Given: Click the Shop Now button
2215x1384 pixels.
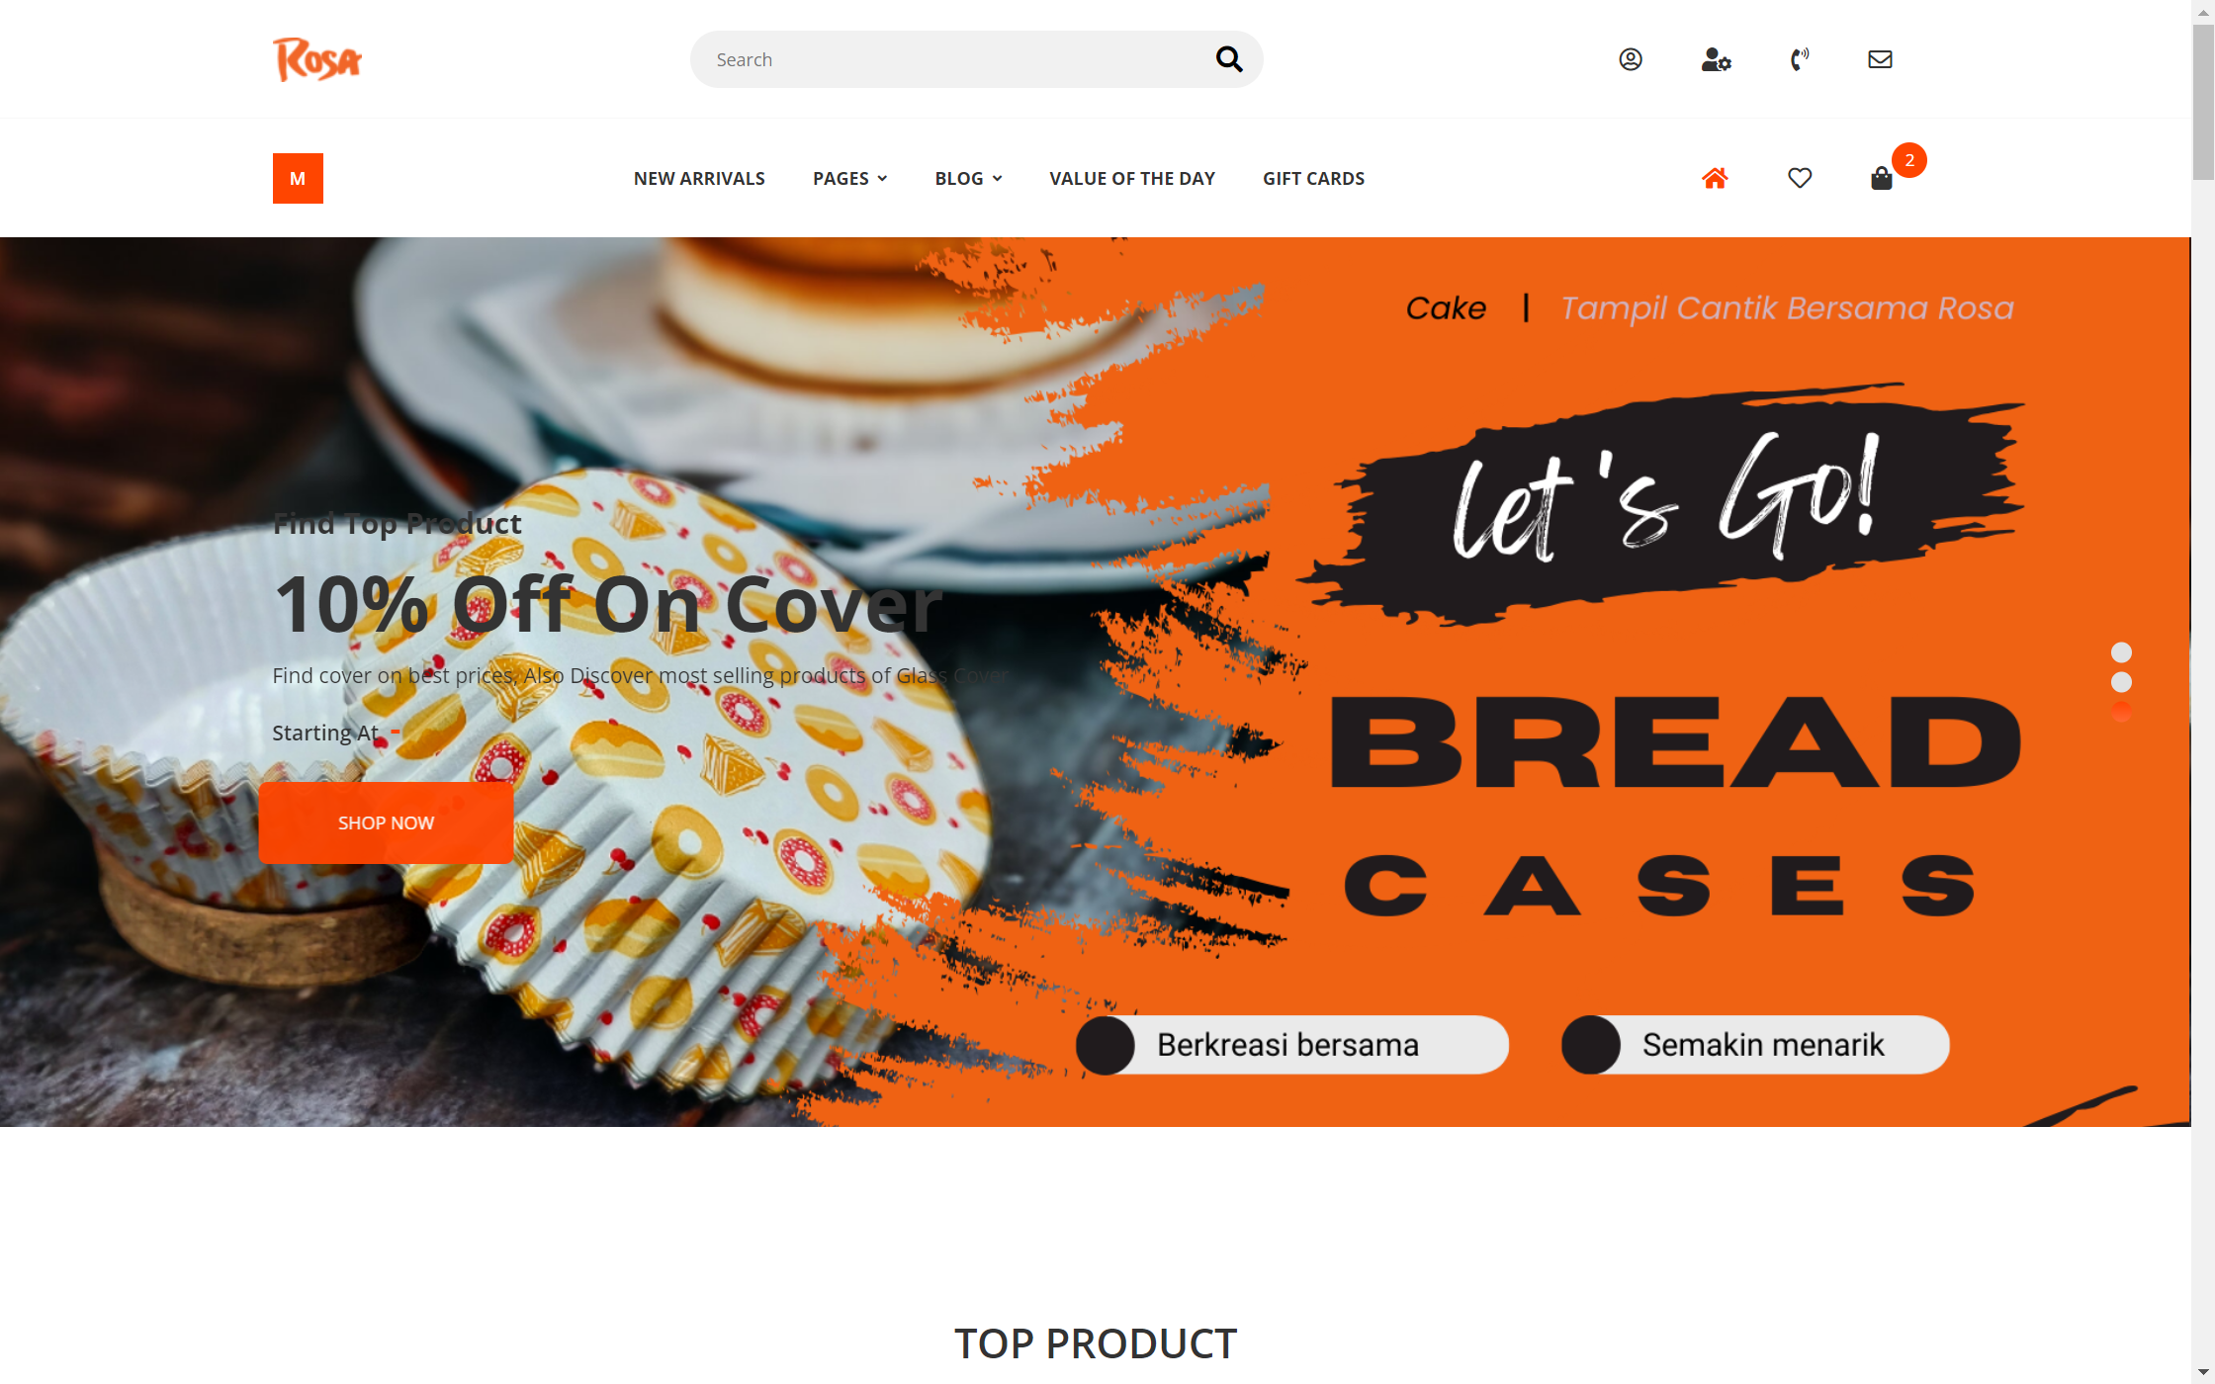Looking at the screenshot, I should (x=386, y=822).
